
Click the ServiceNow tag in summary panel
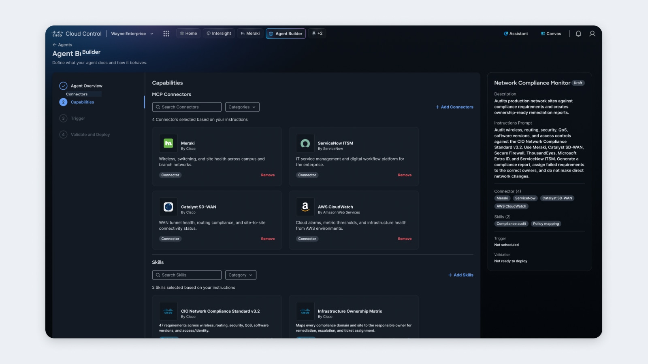[x=525, y=198]
